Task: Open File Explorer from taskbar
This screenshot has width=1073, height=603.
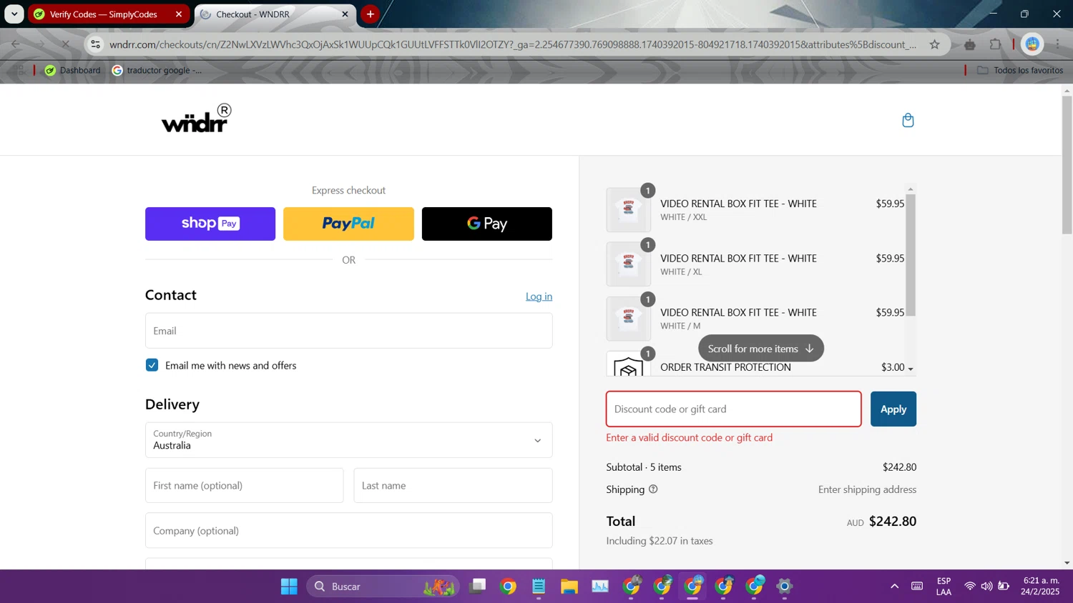Action: [569, 587]
